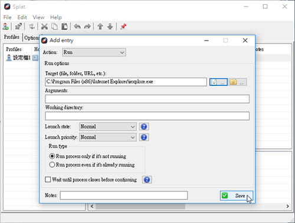
Task: Open the File menu
Action: pyautogui.click(x=7, y=17)
